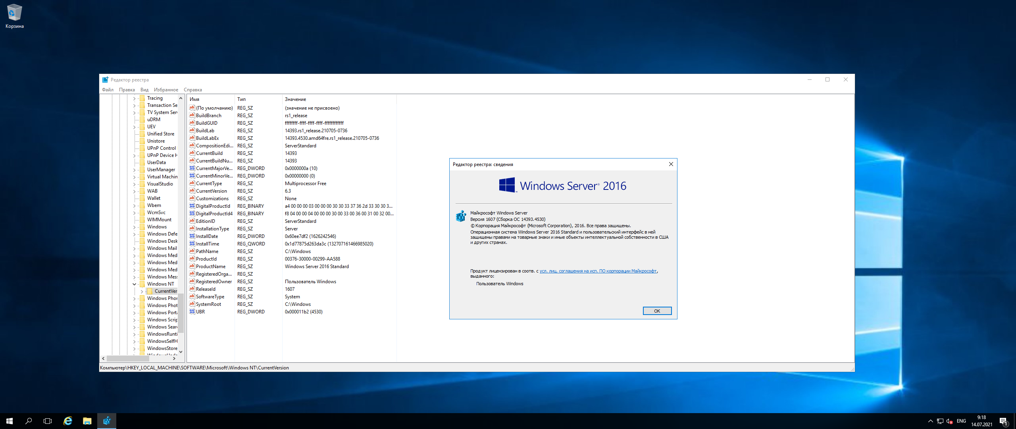This screenshot has height=429, width=1016.
Task: Close the About Registry Editor dialog
Action: (671, 164)
